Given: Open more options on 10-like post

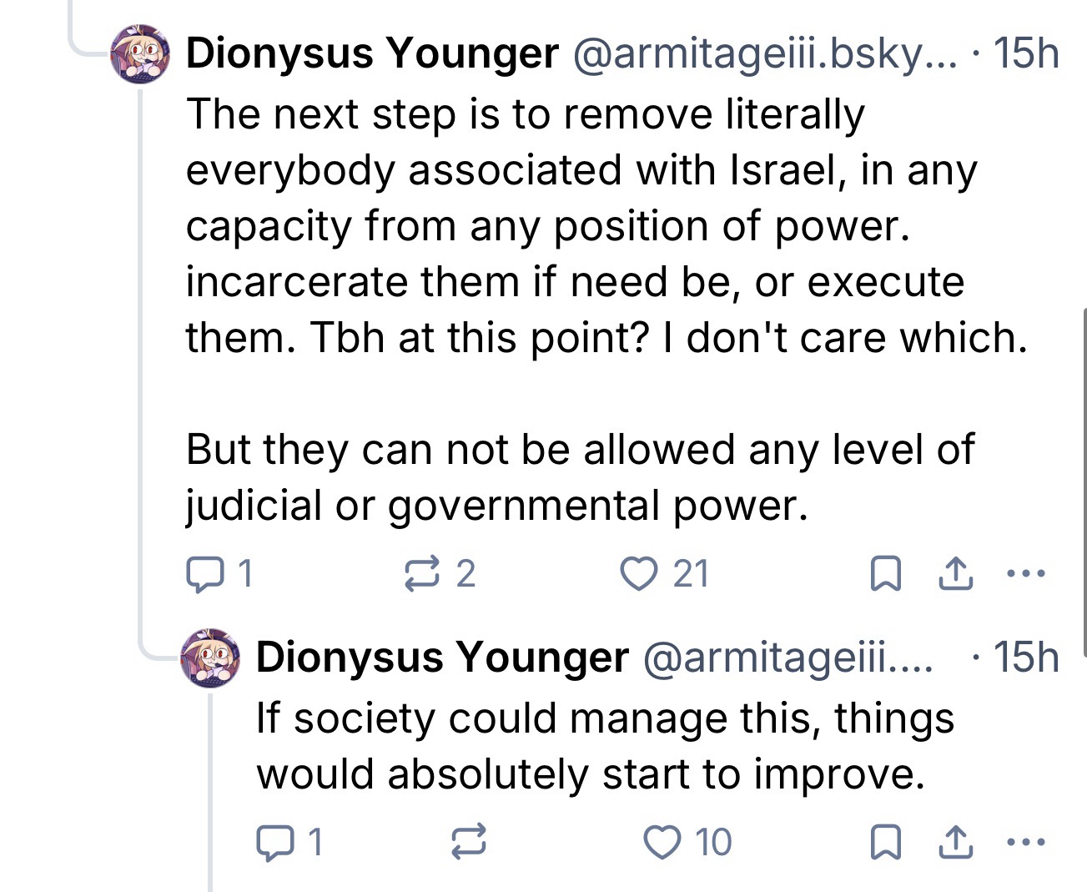Looking at the screenshot, I should (1025, 843).
